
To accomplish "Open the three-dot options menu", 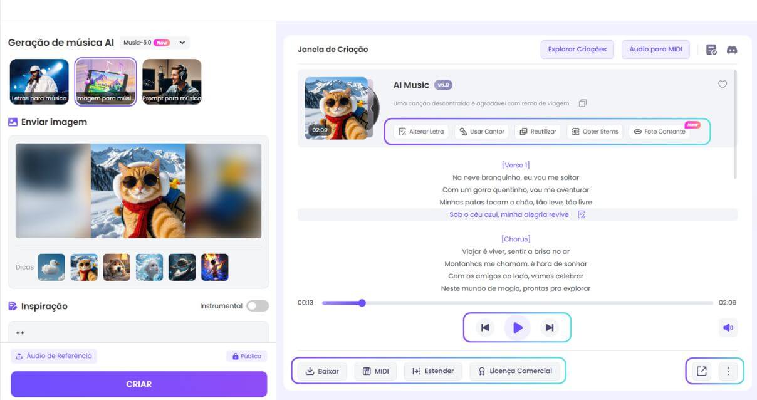I will point(728,371).
